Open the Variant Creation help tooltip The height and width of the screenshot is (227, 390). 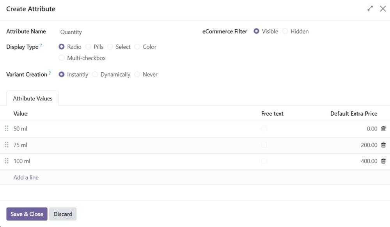50,72
